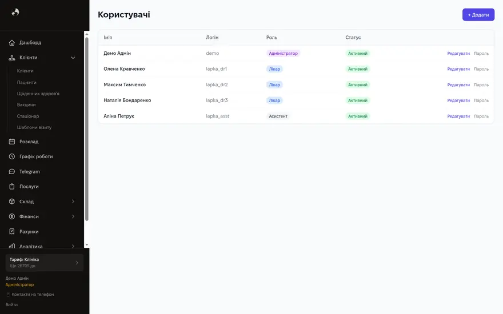
Task: Click Пароль for Олена Кравченко
Action: click(481, 69)
